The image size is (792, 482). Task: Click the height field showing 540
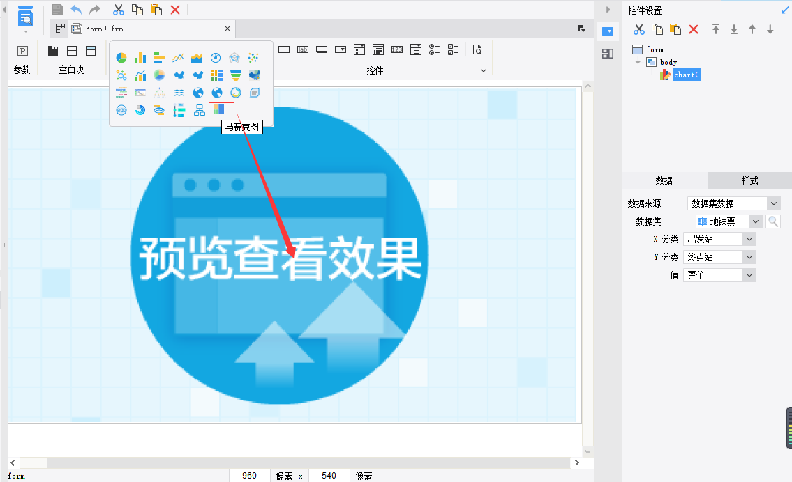[329, 476]
